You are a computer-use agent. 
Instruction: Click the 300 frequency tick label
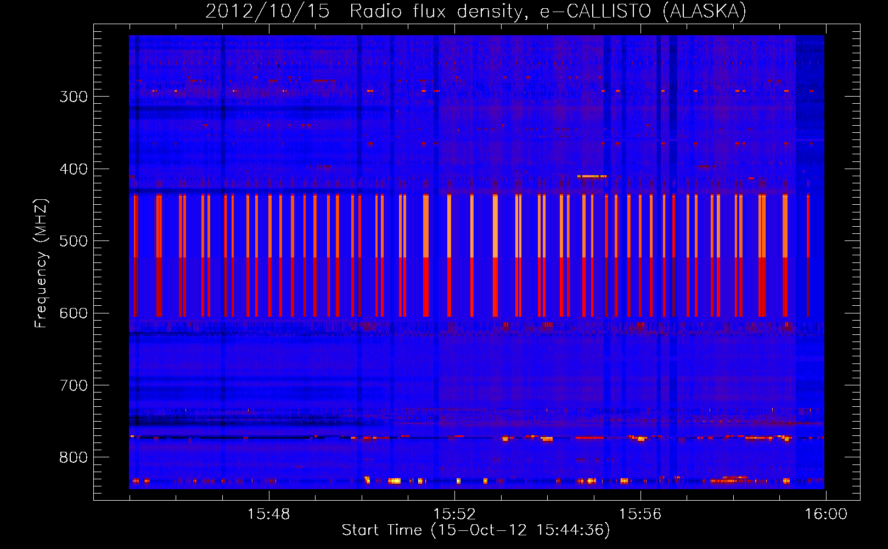[74, 97]
